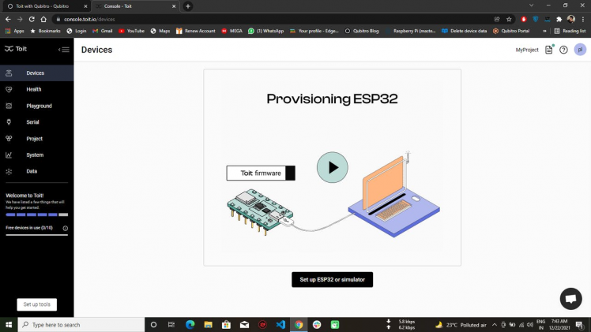The height and width of the screenshot is (332, 591).
Task: Switch to Toit with Qubitro tab
Action: click(x=47, y=6)
